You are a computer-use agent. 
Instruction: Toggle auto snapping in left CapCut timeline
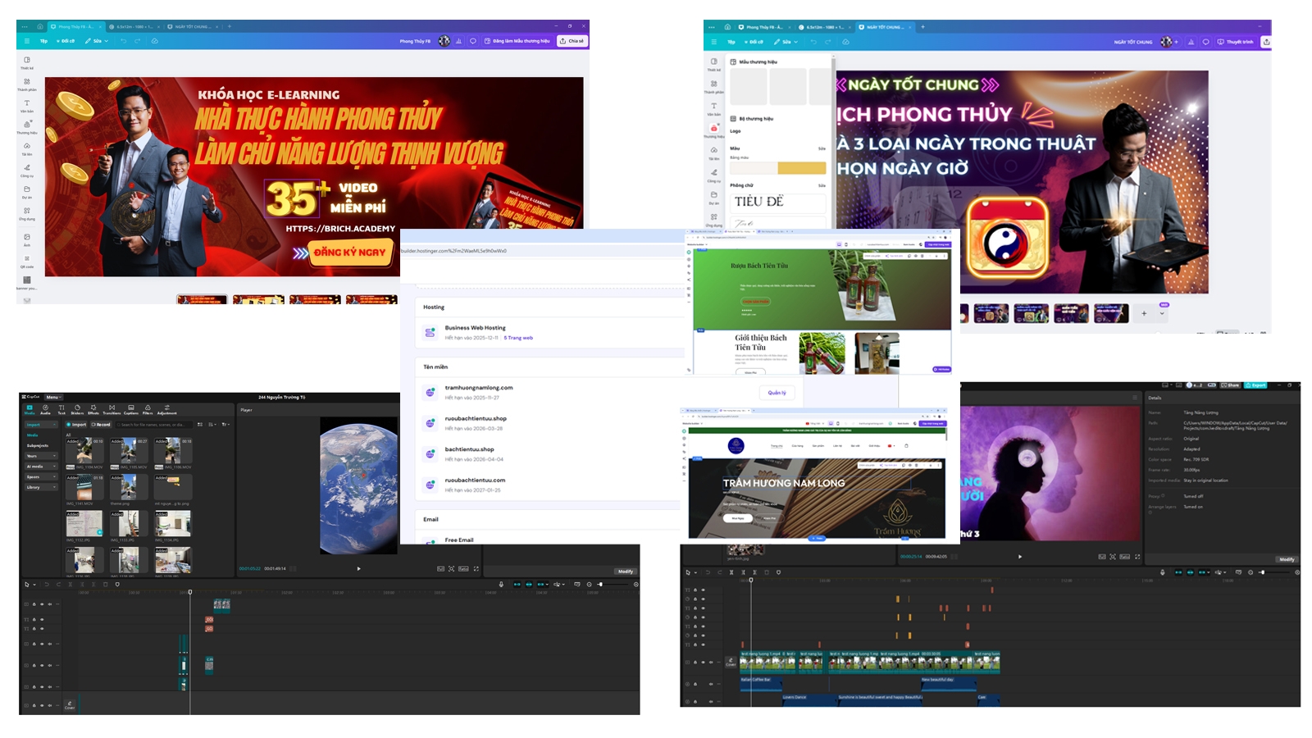(529, 585)
